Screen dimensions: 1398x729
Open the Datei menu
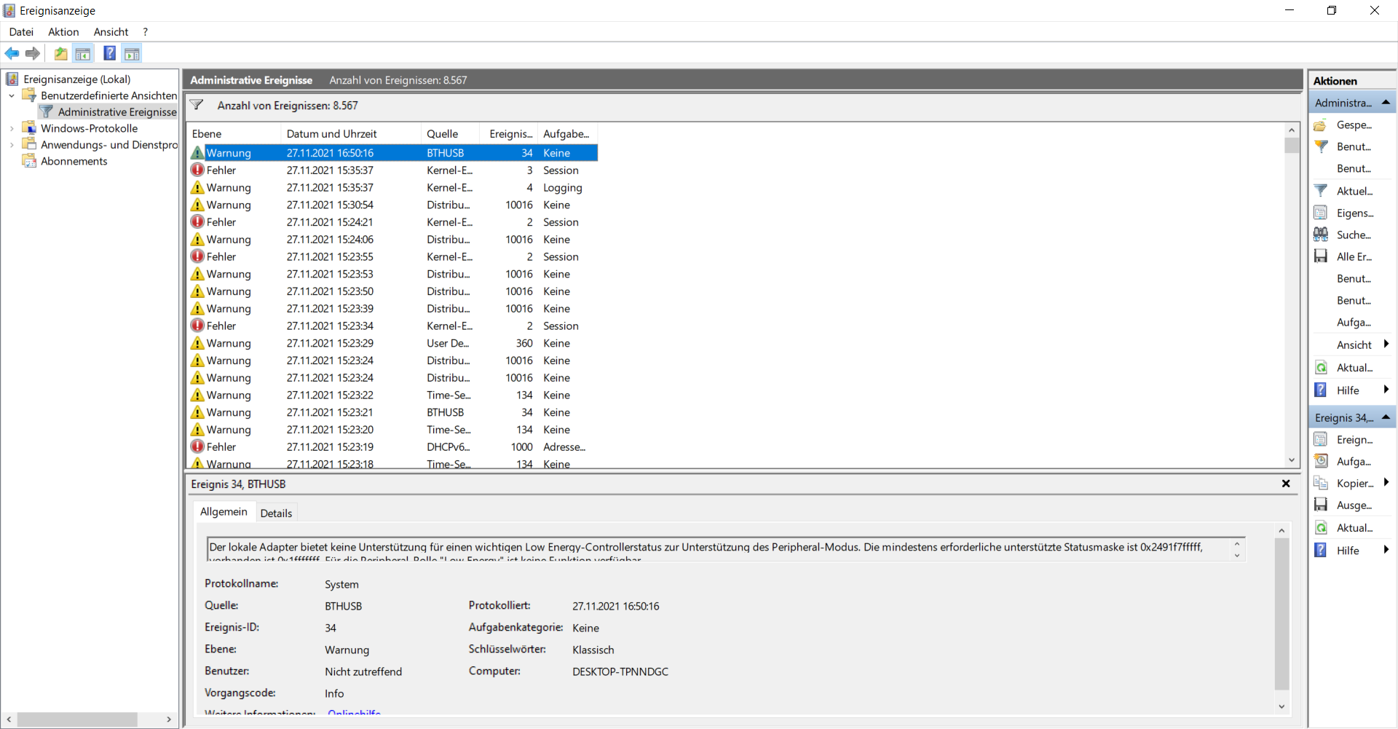tap(21, 32)
